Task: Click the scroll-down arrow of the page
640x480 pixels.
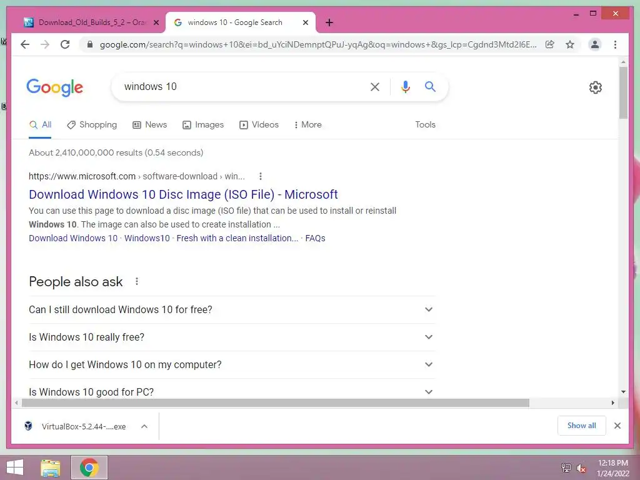Action: pos(623,392)
